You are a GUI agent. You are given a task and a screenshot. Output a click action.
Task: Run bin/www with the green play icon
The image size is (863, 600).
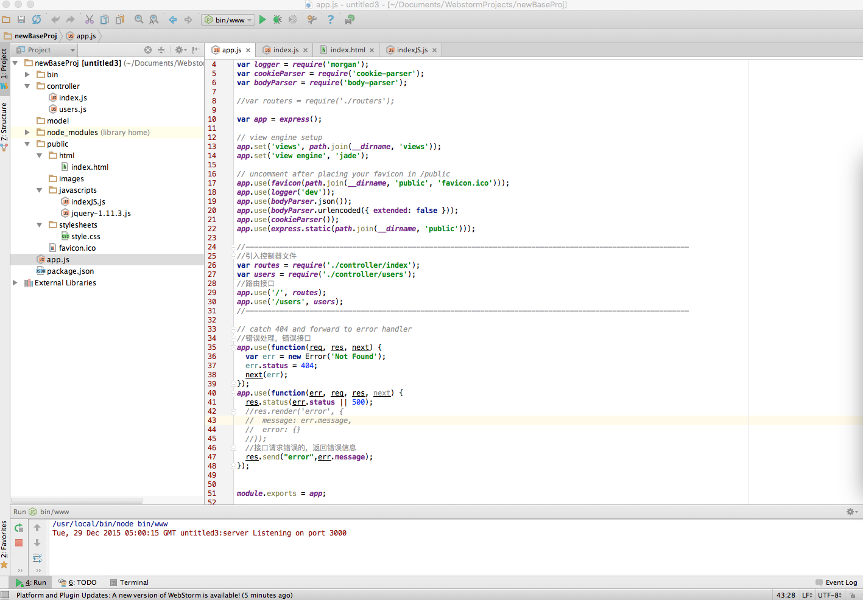[x=262, y=19]
